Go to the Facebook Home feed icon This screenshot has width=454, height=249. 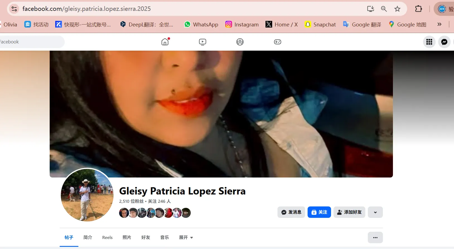165,42
